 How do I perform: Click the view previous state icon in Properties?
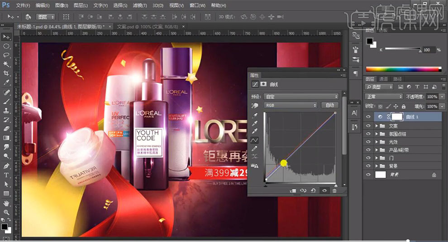click(x=303, y=191)
